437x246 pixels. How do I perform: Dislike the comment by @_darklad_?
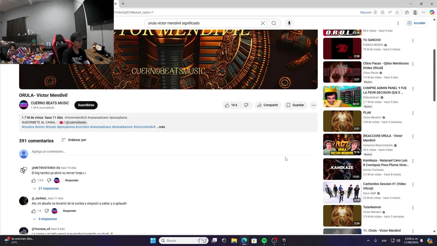(47, 211)
